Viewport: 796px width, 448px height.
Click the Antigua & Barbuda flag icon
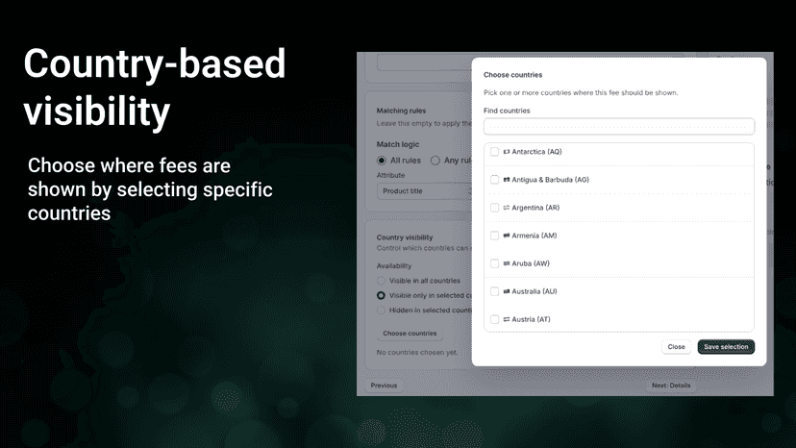click(x=506, y=180)
